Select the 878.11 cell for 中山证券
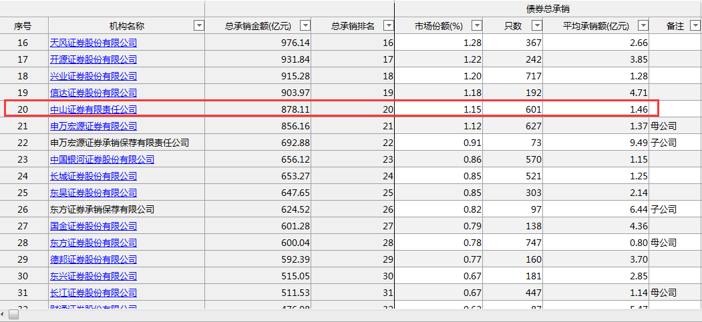This screenshot has width=702, height=322. (258, 109)
